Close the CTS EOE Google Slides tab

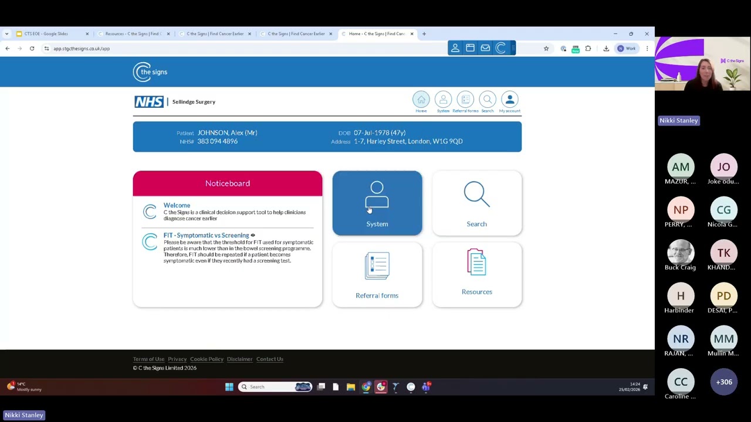pyautogui.click(x=87, y=33)
